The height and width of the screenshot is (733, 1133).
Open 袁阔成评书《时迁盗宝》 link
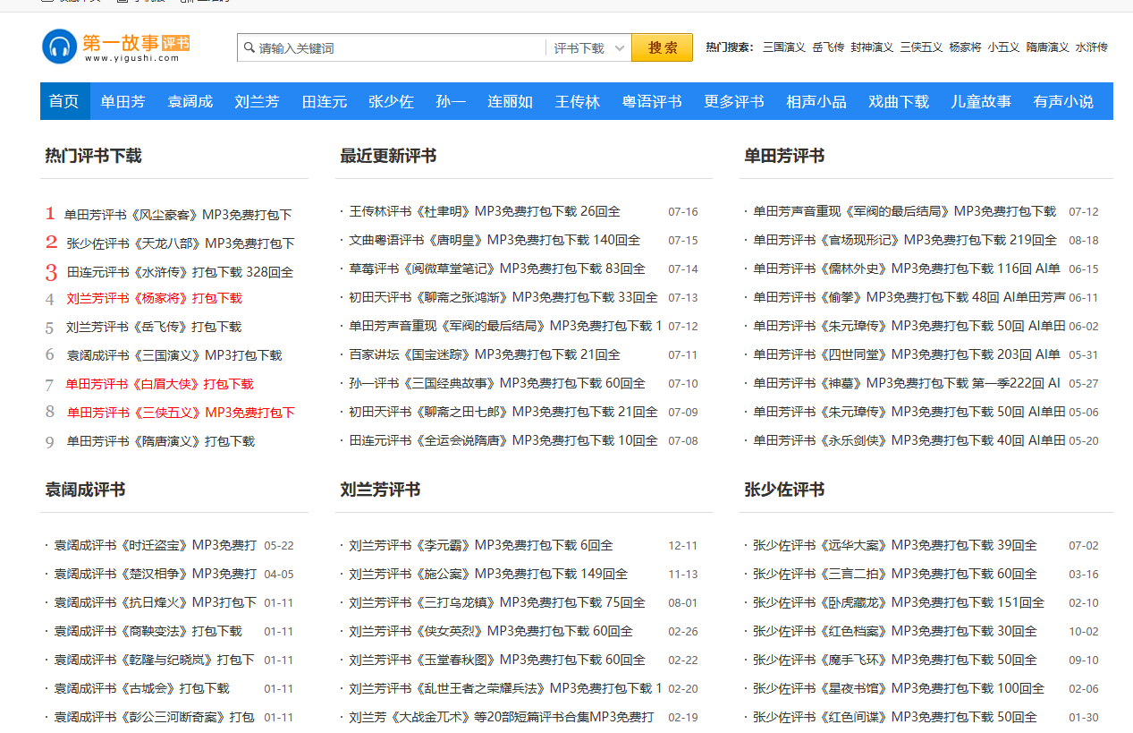coord(156,545)
